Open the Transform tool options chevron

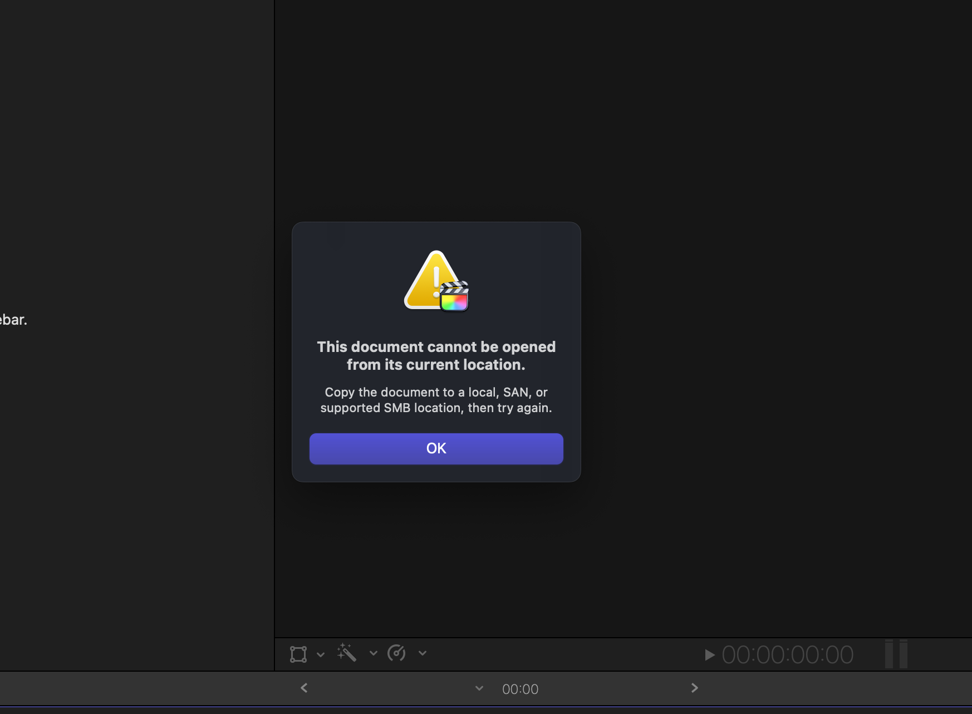tap(321, 654)
